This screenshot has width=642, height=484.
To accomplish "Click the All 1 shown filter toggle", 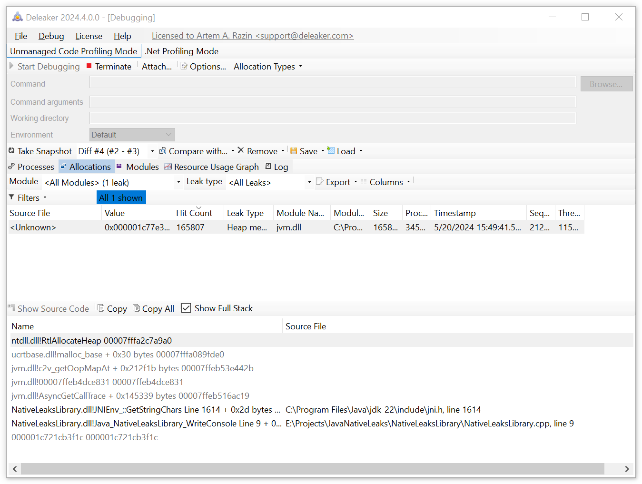I will click(121, 197).
